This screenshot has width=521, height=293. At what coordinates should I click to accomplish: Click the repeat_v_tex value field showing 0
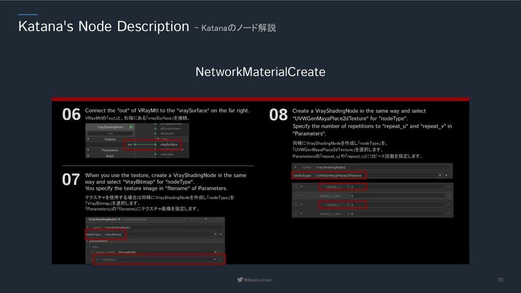coord(397,214)
